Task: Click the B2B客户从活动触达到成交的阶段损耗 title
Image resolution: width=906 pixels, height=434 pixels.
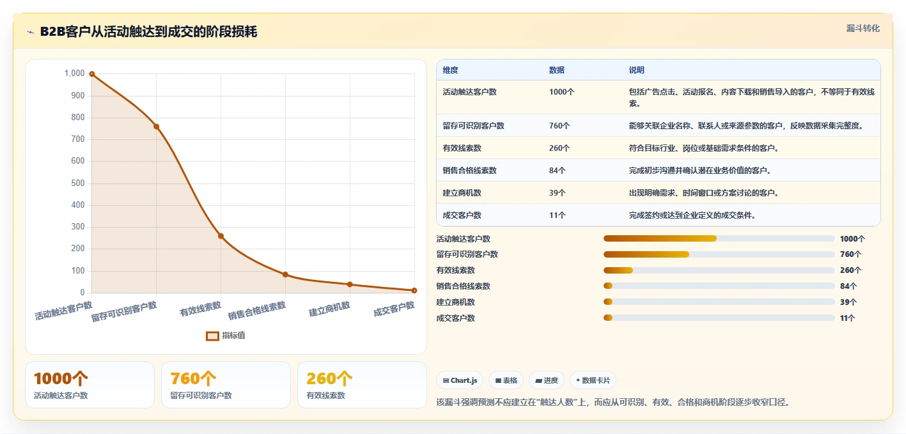Action: [148, 32]
